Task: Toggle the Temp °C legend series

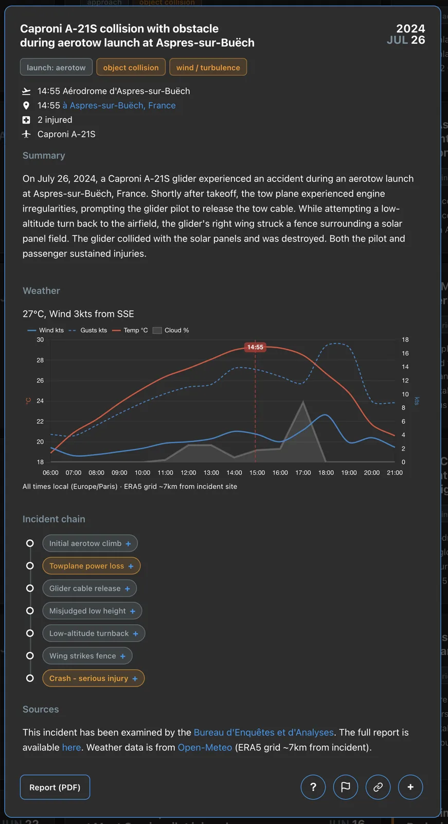Action: point(130,330)
